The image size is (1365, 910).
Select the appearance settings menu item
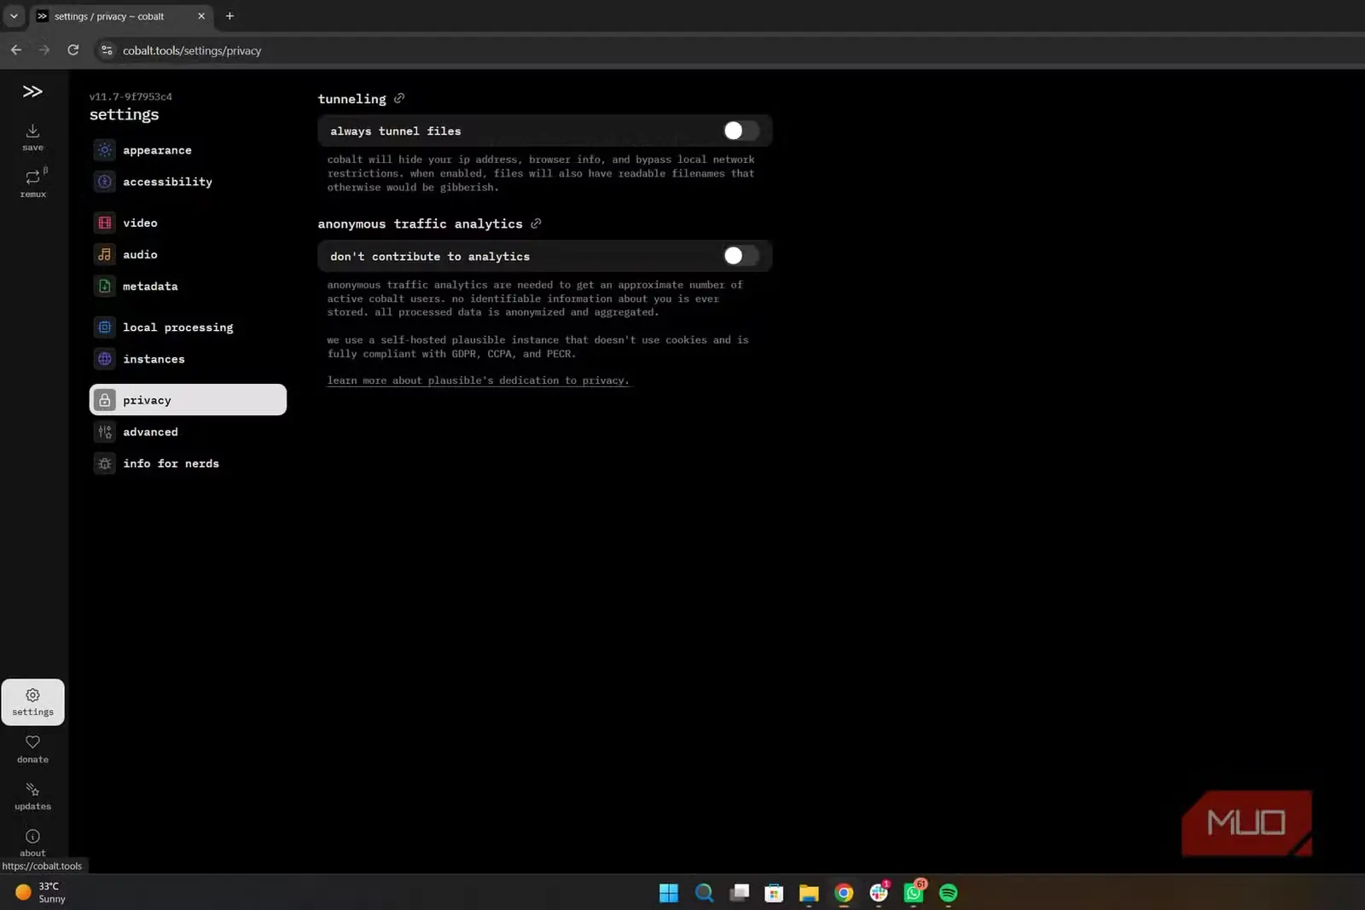188,150
